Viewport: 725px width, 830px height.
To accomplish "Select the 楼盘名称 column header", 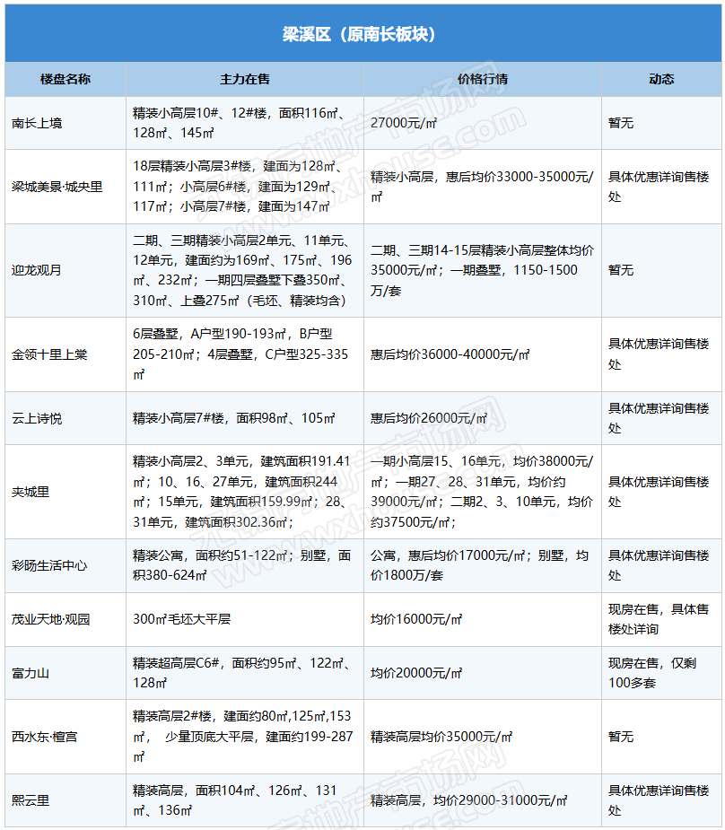I will pyautogui.click(x=66, y=79).
